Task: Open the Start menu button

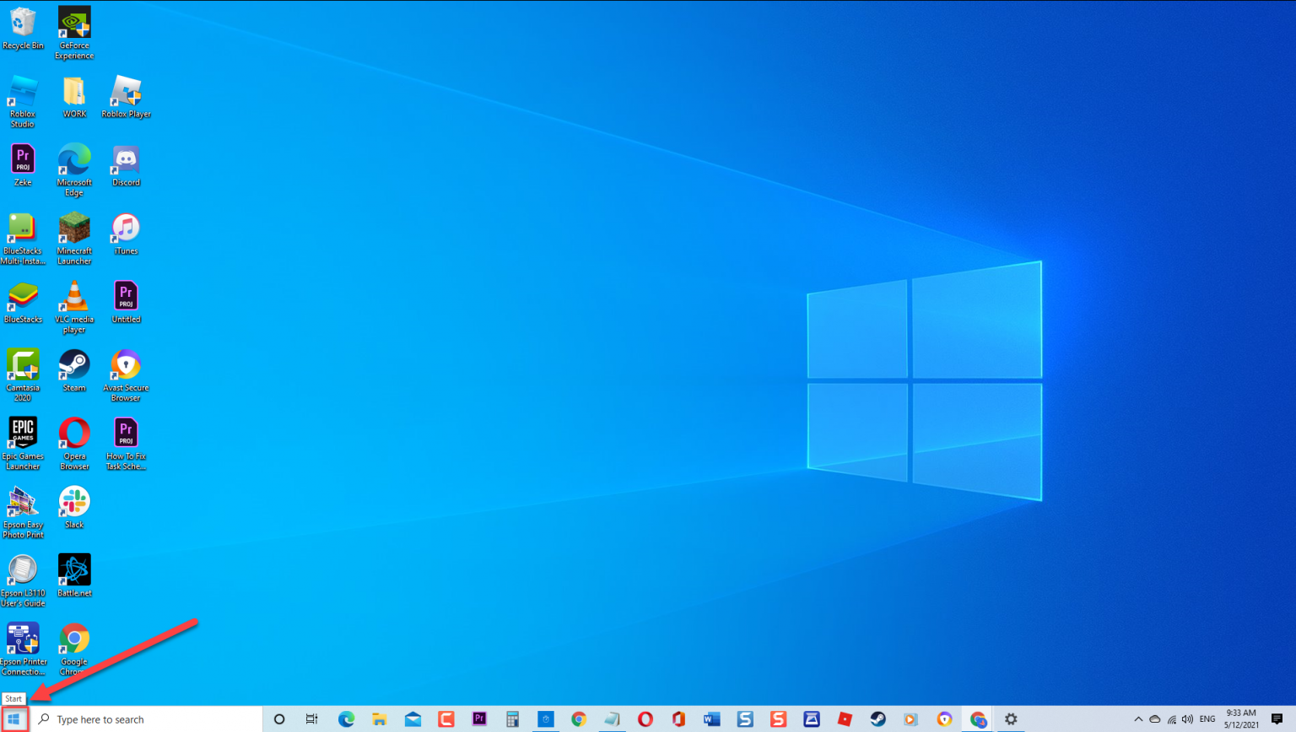Action: (13, 719)
